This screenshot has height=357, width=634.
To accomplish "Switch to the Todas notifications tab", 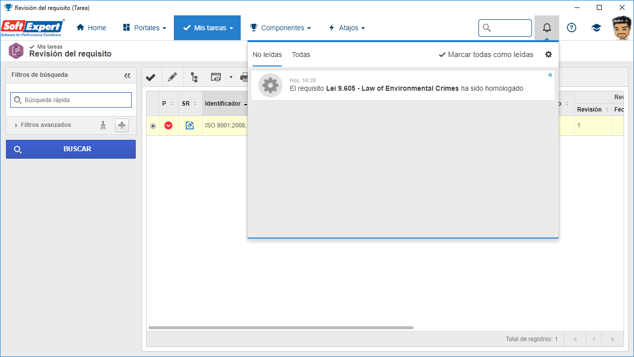I will click(301, 55).
